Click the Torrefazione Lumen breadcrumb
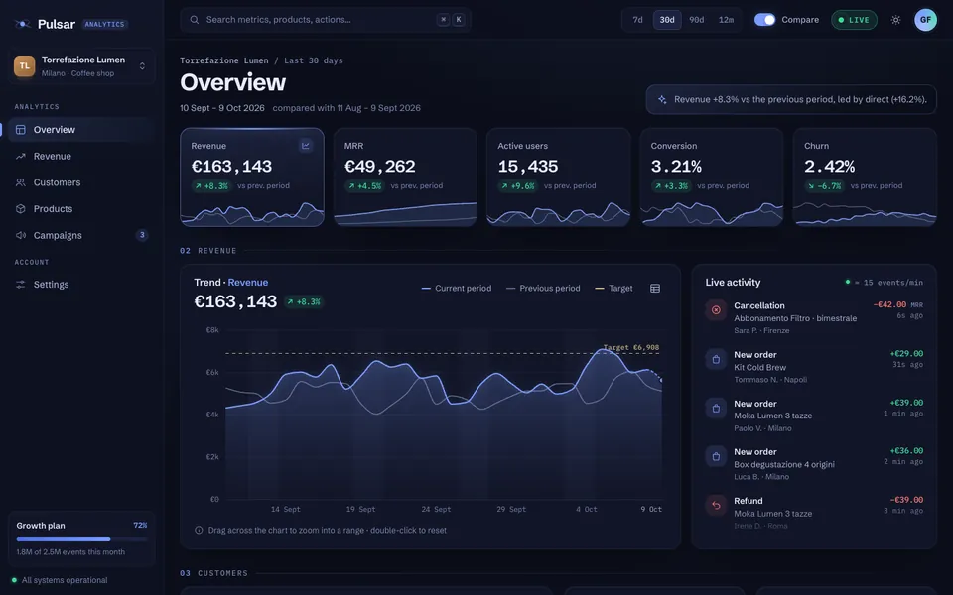Screen dimensions: 953x595 point(223,60)
